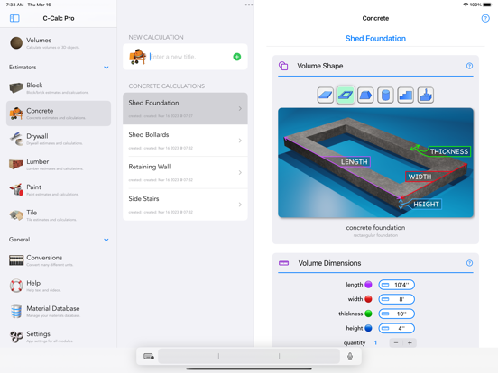Open the Paint estimator
498x373 pixels.
[59, 190]
